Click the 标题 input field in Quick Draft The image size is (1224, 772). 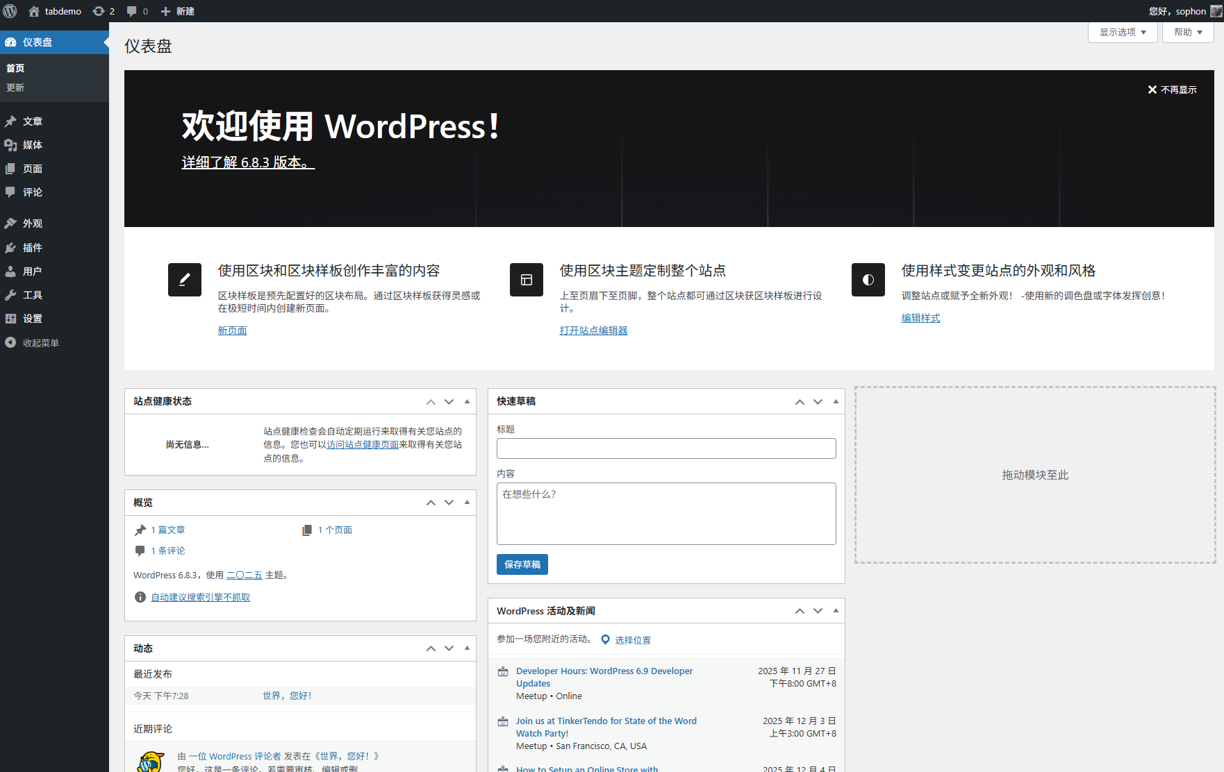[x=666, y=448]
